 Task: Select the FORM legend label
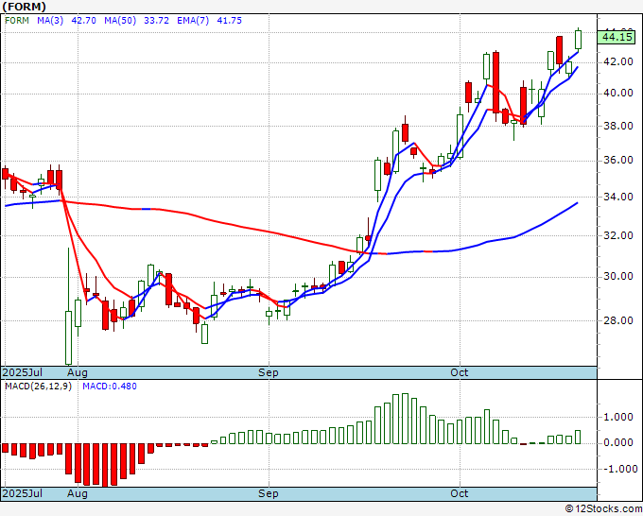click(x=17, y=21)
